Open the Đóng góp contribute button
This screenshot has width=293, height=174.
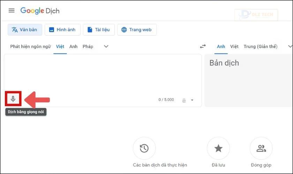261,148
